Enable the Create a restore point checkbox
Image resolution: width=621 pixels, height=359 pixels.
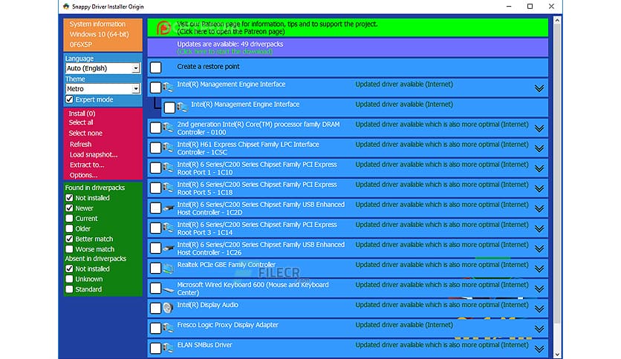click(x=156, y=67)
